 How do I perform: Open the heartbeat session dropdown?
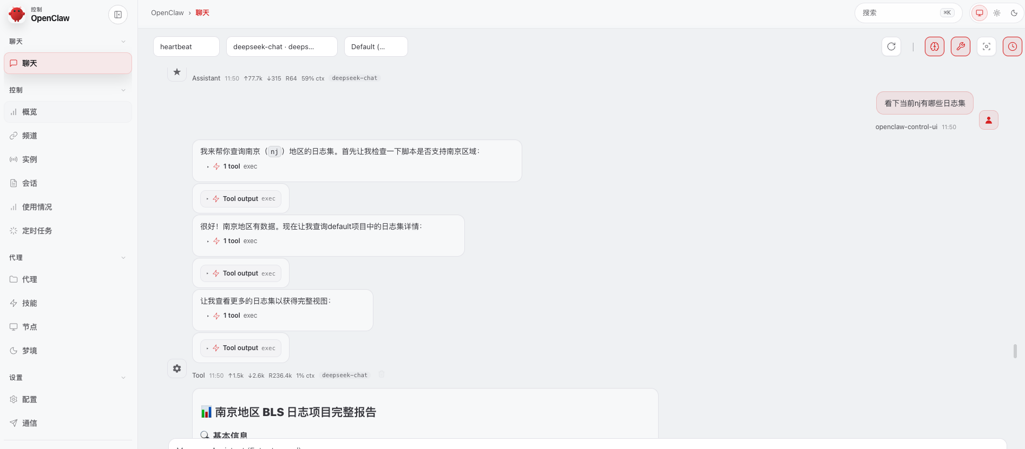coord(186,46)
